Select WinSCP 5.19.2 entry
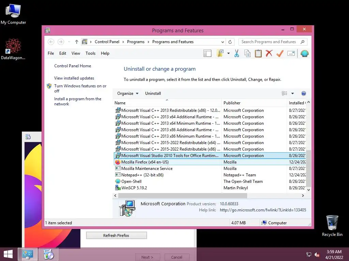The image size is (349, 261). pyautogui.click(x=210, y=188)
